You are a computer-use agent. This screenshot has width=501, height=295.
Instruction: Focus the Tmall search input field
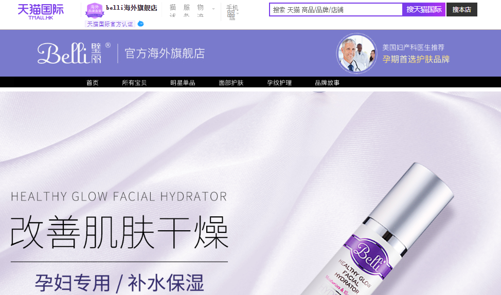pyautogui.click(x=336, y=10)
